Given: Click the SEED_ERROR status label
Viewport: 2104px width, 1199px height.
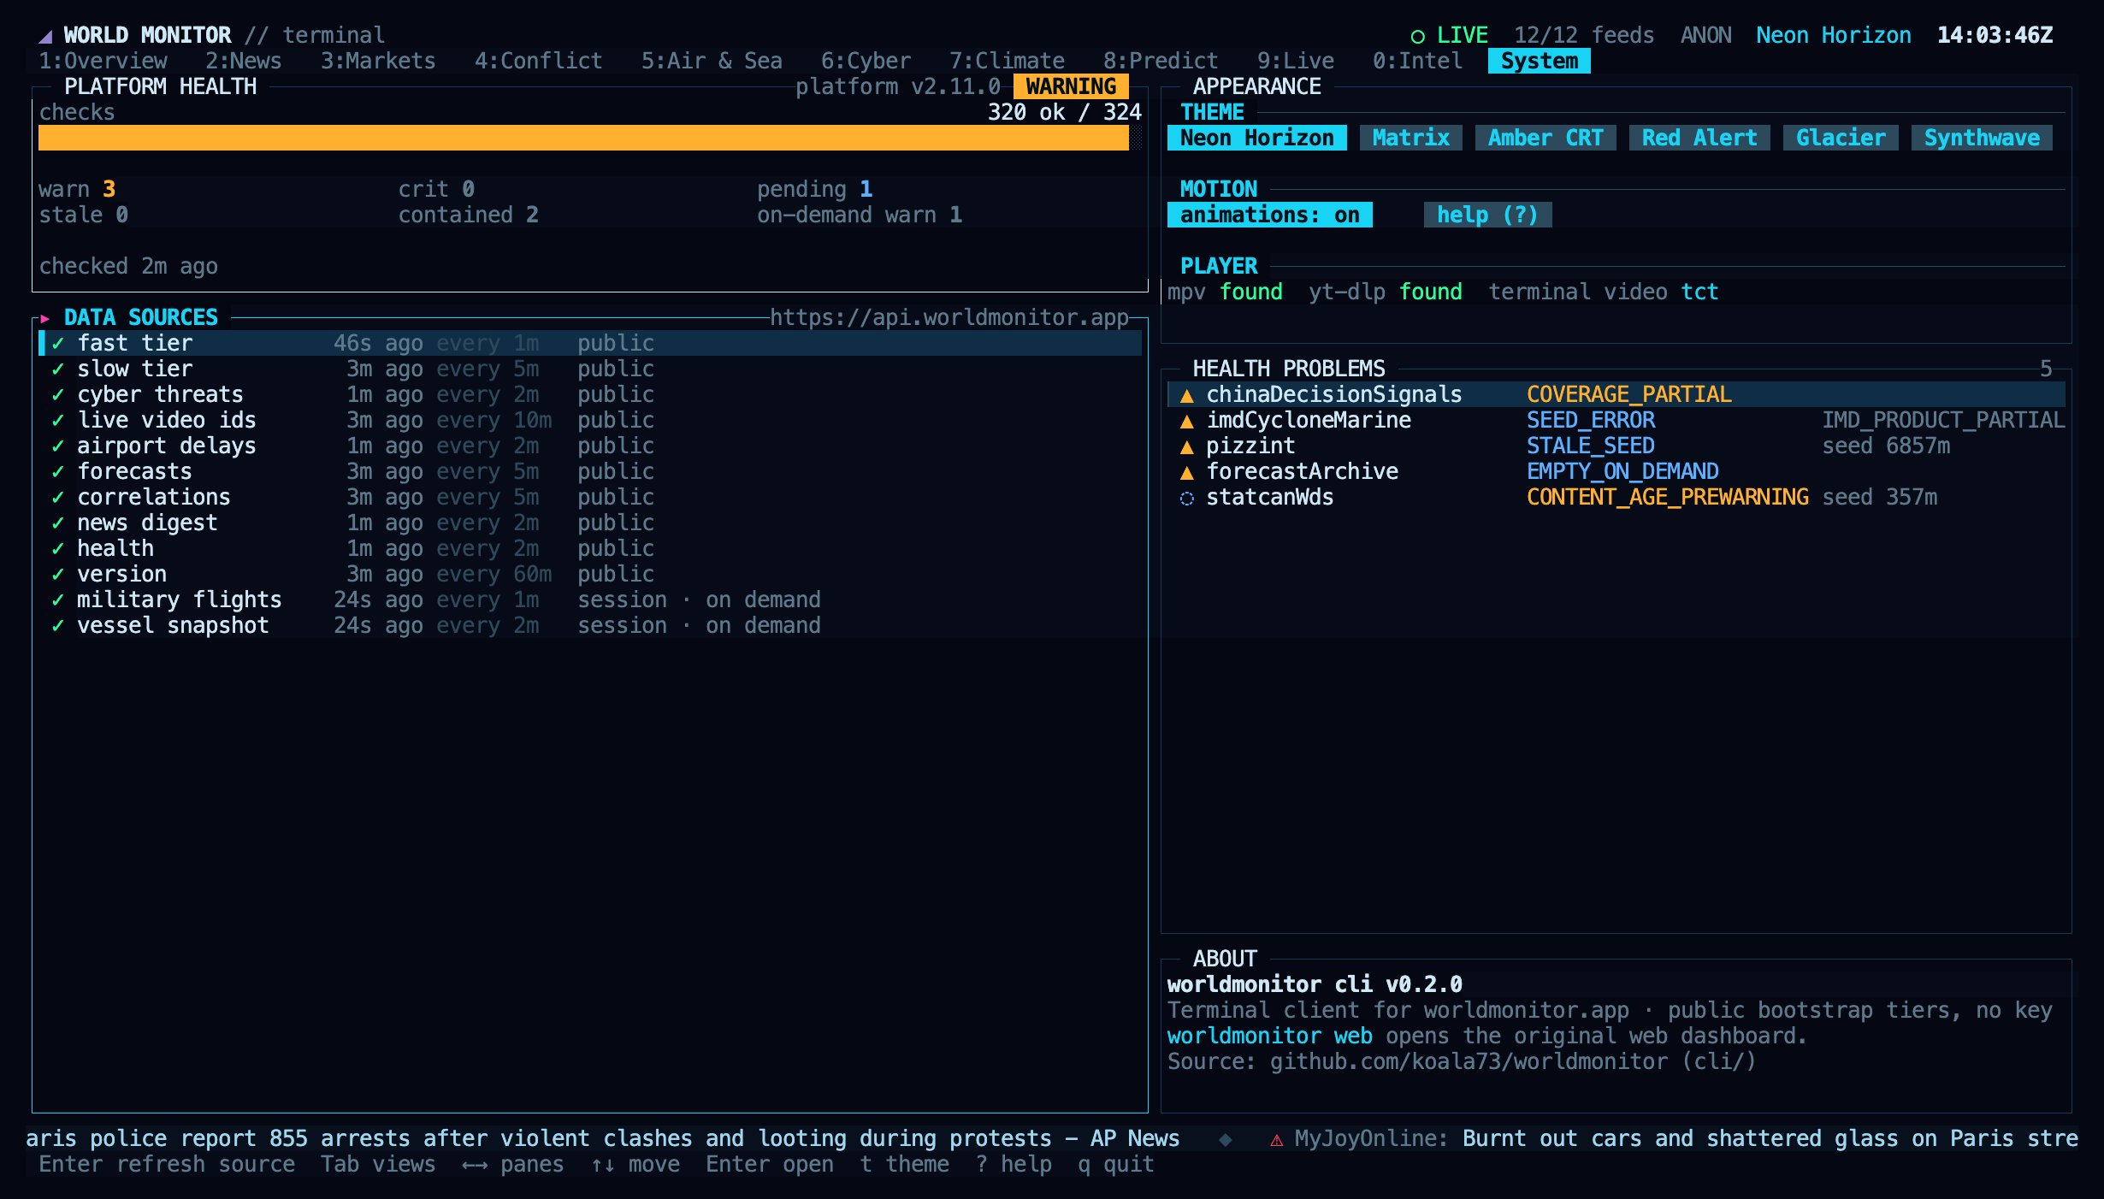Looking at the screenshot, I should tap(1590, 420).
